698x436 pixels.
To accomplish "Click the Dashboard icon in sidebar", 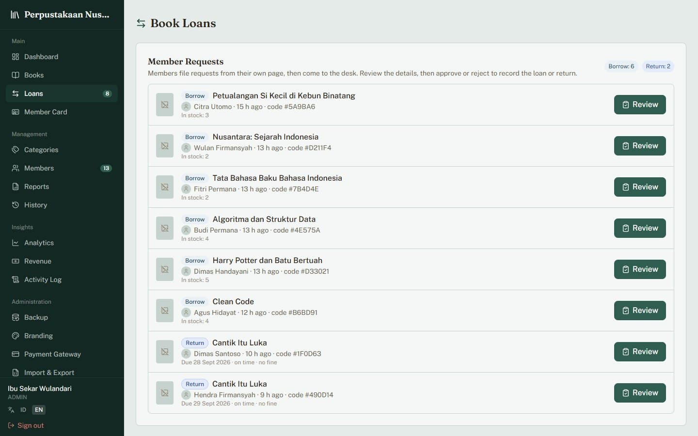I will click(16, 57).
